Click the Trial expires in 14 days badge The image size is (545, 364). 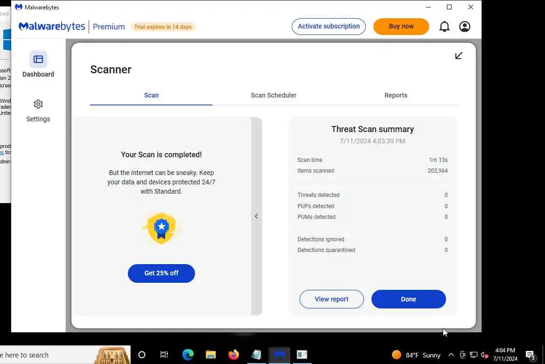tap(163, 27)
